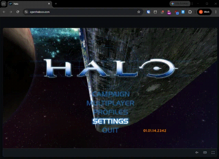Click the HALO logo title
219x159 pixels.
(110, 68)
